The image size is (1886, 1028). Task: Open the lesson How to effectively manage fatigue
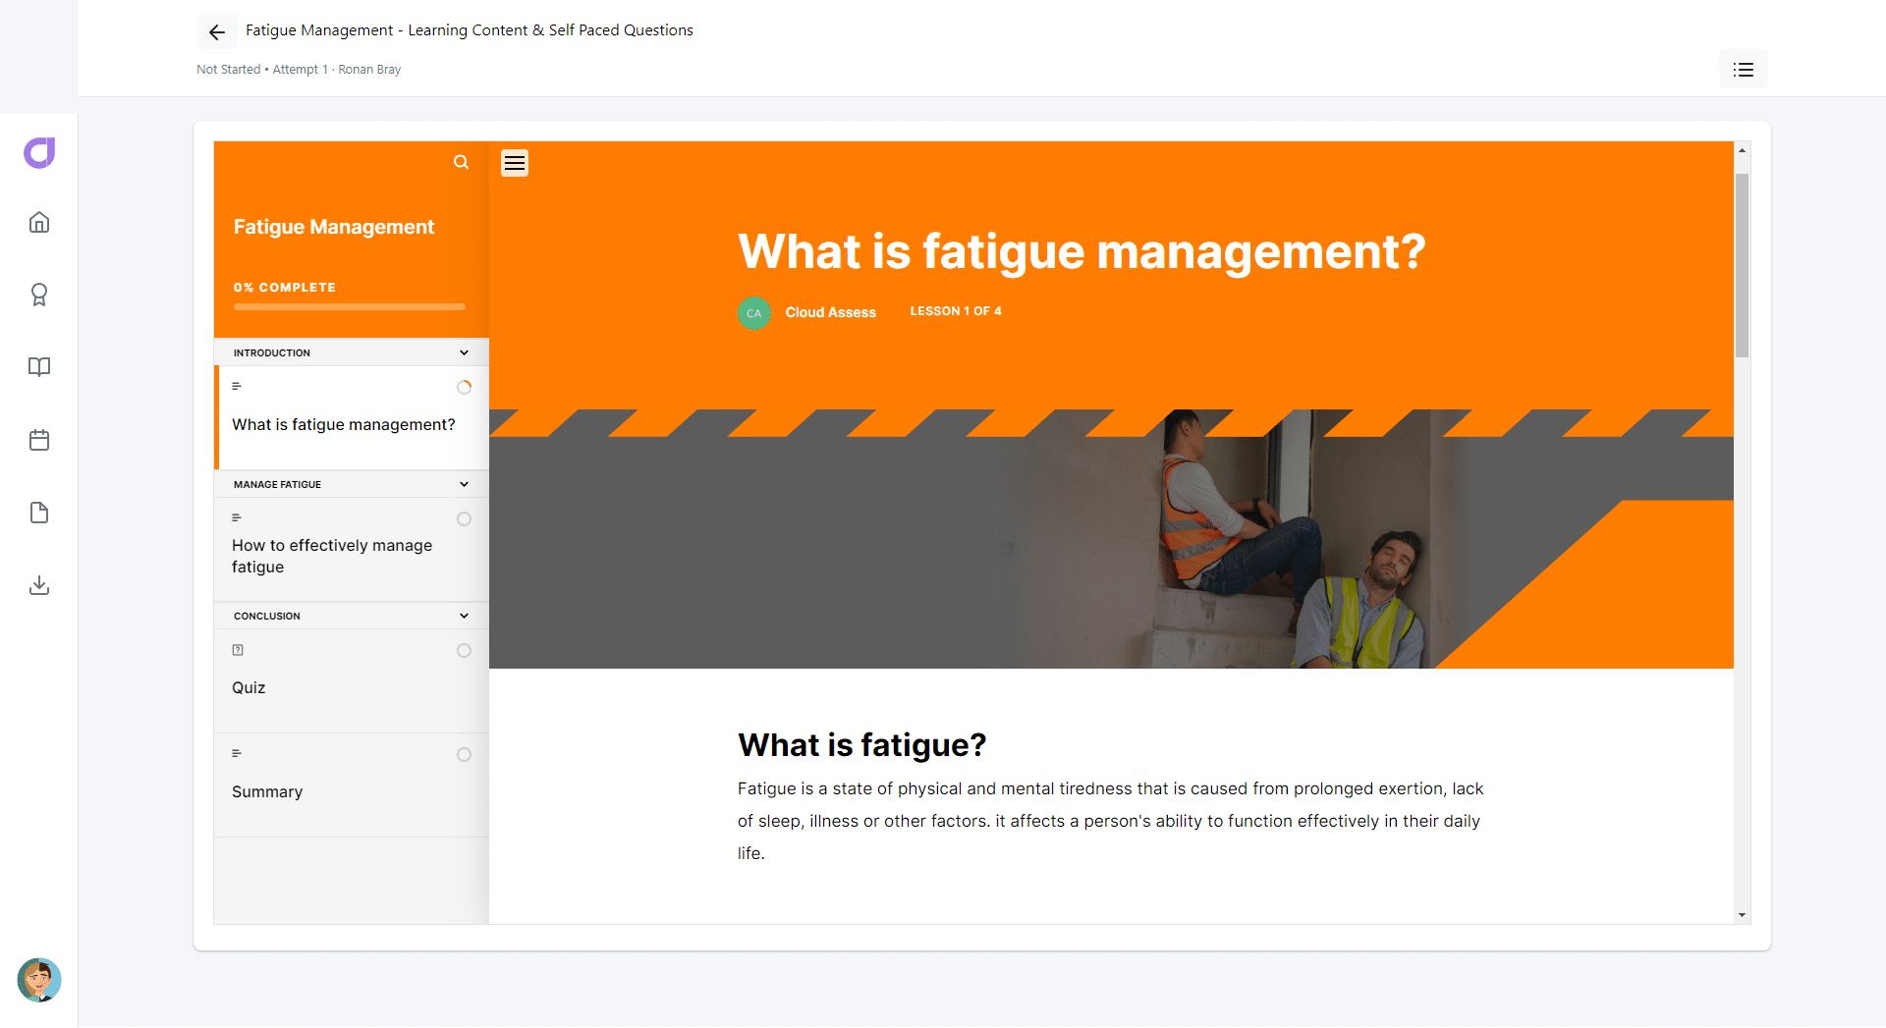pos(352,549)
